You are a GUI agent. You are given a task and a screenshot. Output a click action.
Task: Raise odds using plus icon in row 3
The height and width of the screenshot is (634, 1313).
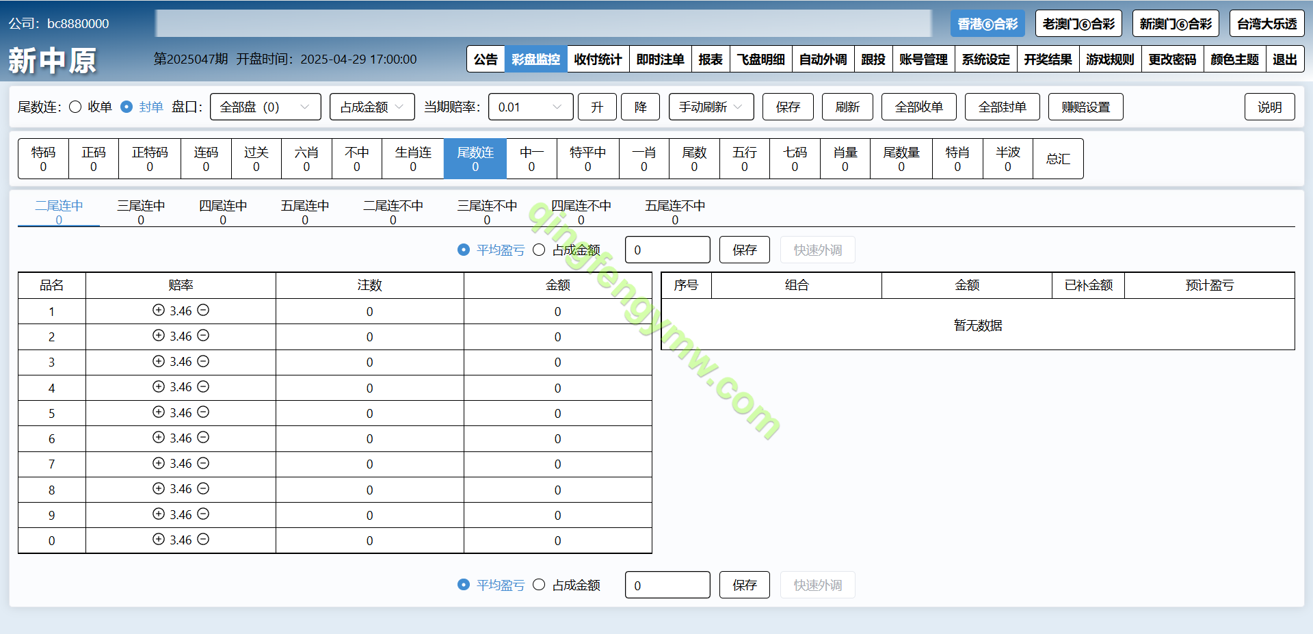pos(159,361)
